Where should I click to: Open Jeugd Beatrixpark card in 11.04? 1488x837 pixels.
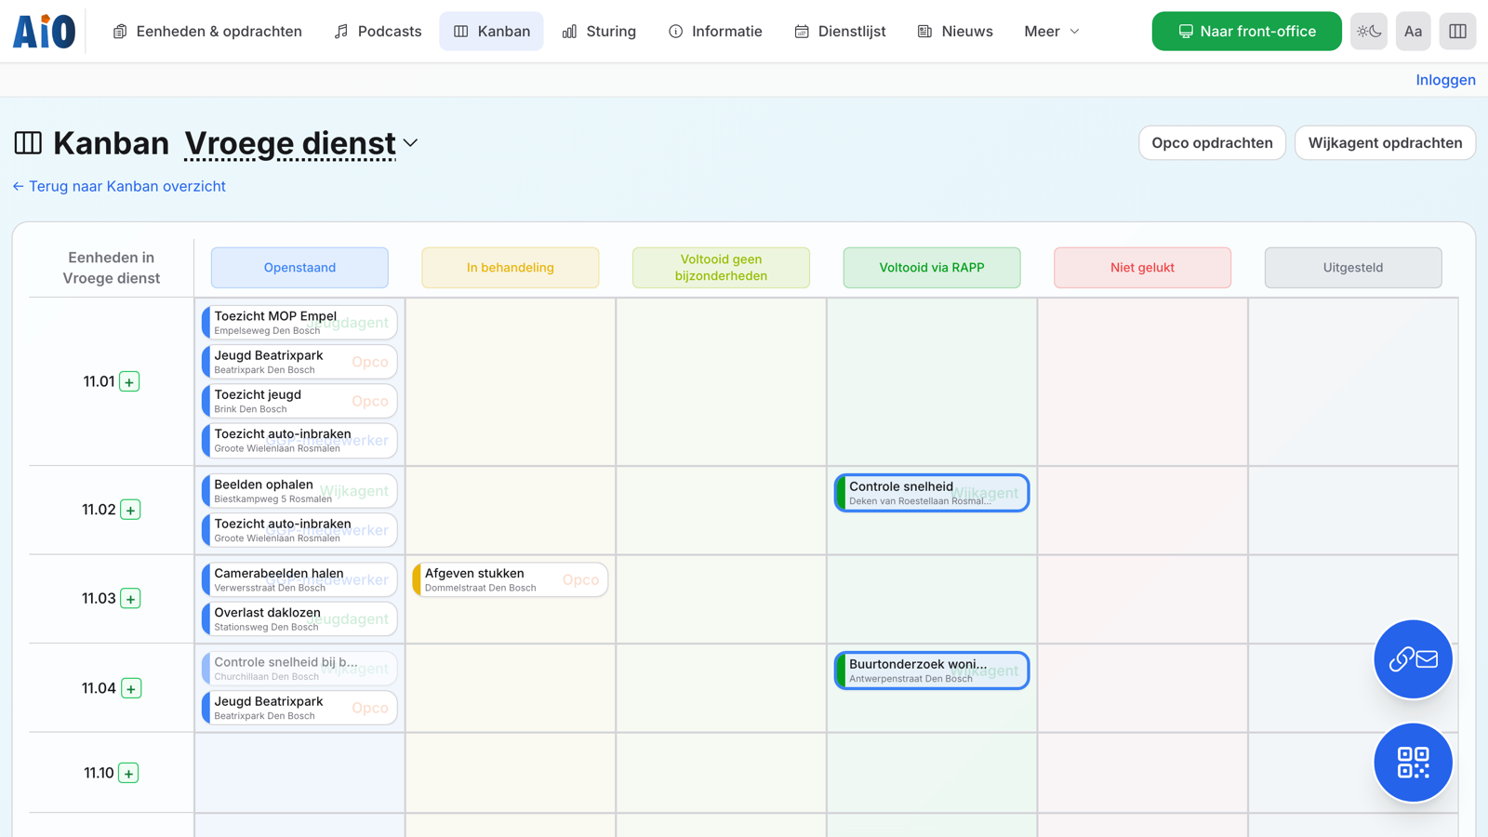click(299, 708)
